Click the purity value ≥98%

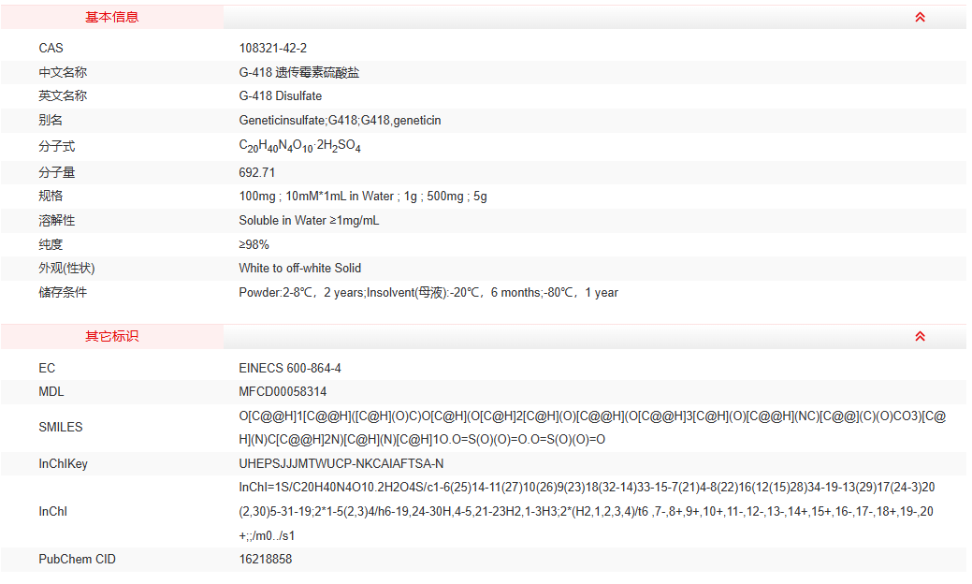pos(254,244)
